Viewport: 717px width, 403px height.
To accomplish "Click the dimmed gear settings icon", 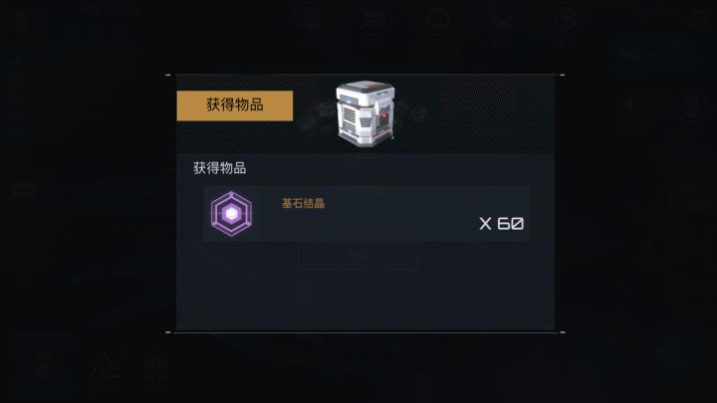I will pyautogui.click(x=698, y=19).
